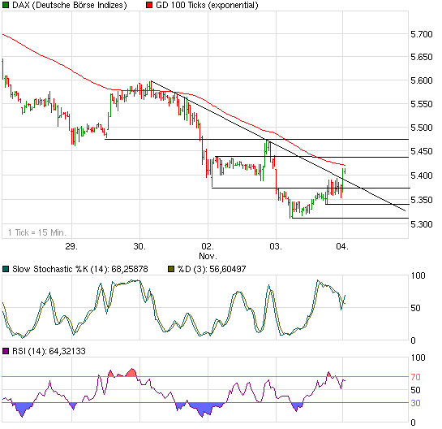The width and height of the screenshot is (442, 429).
Task: Click the '02.' date axis label
Action: point(208,246)
